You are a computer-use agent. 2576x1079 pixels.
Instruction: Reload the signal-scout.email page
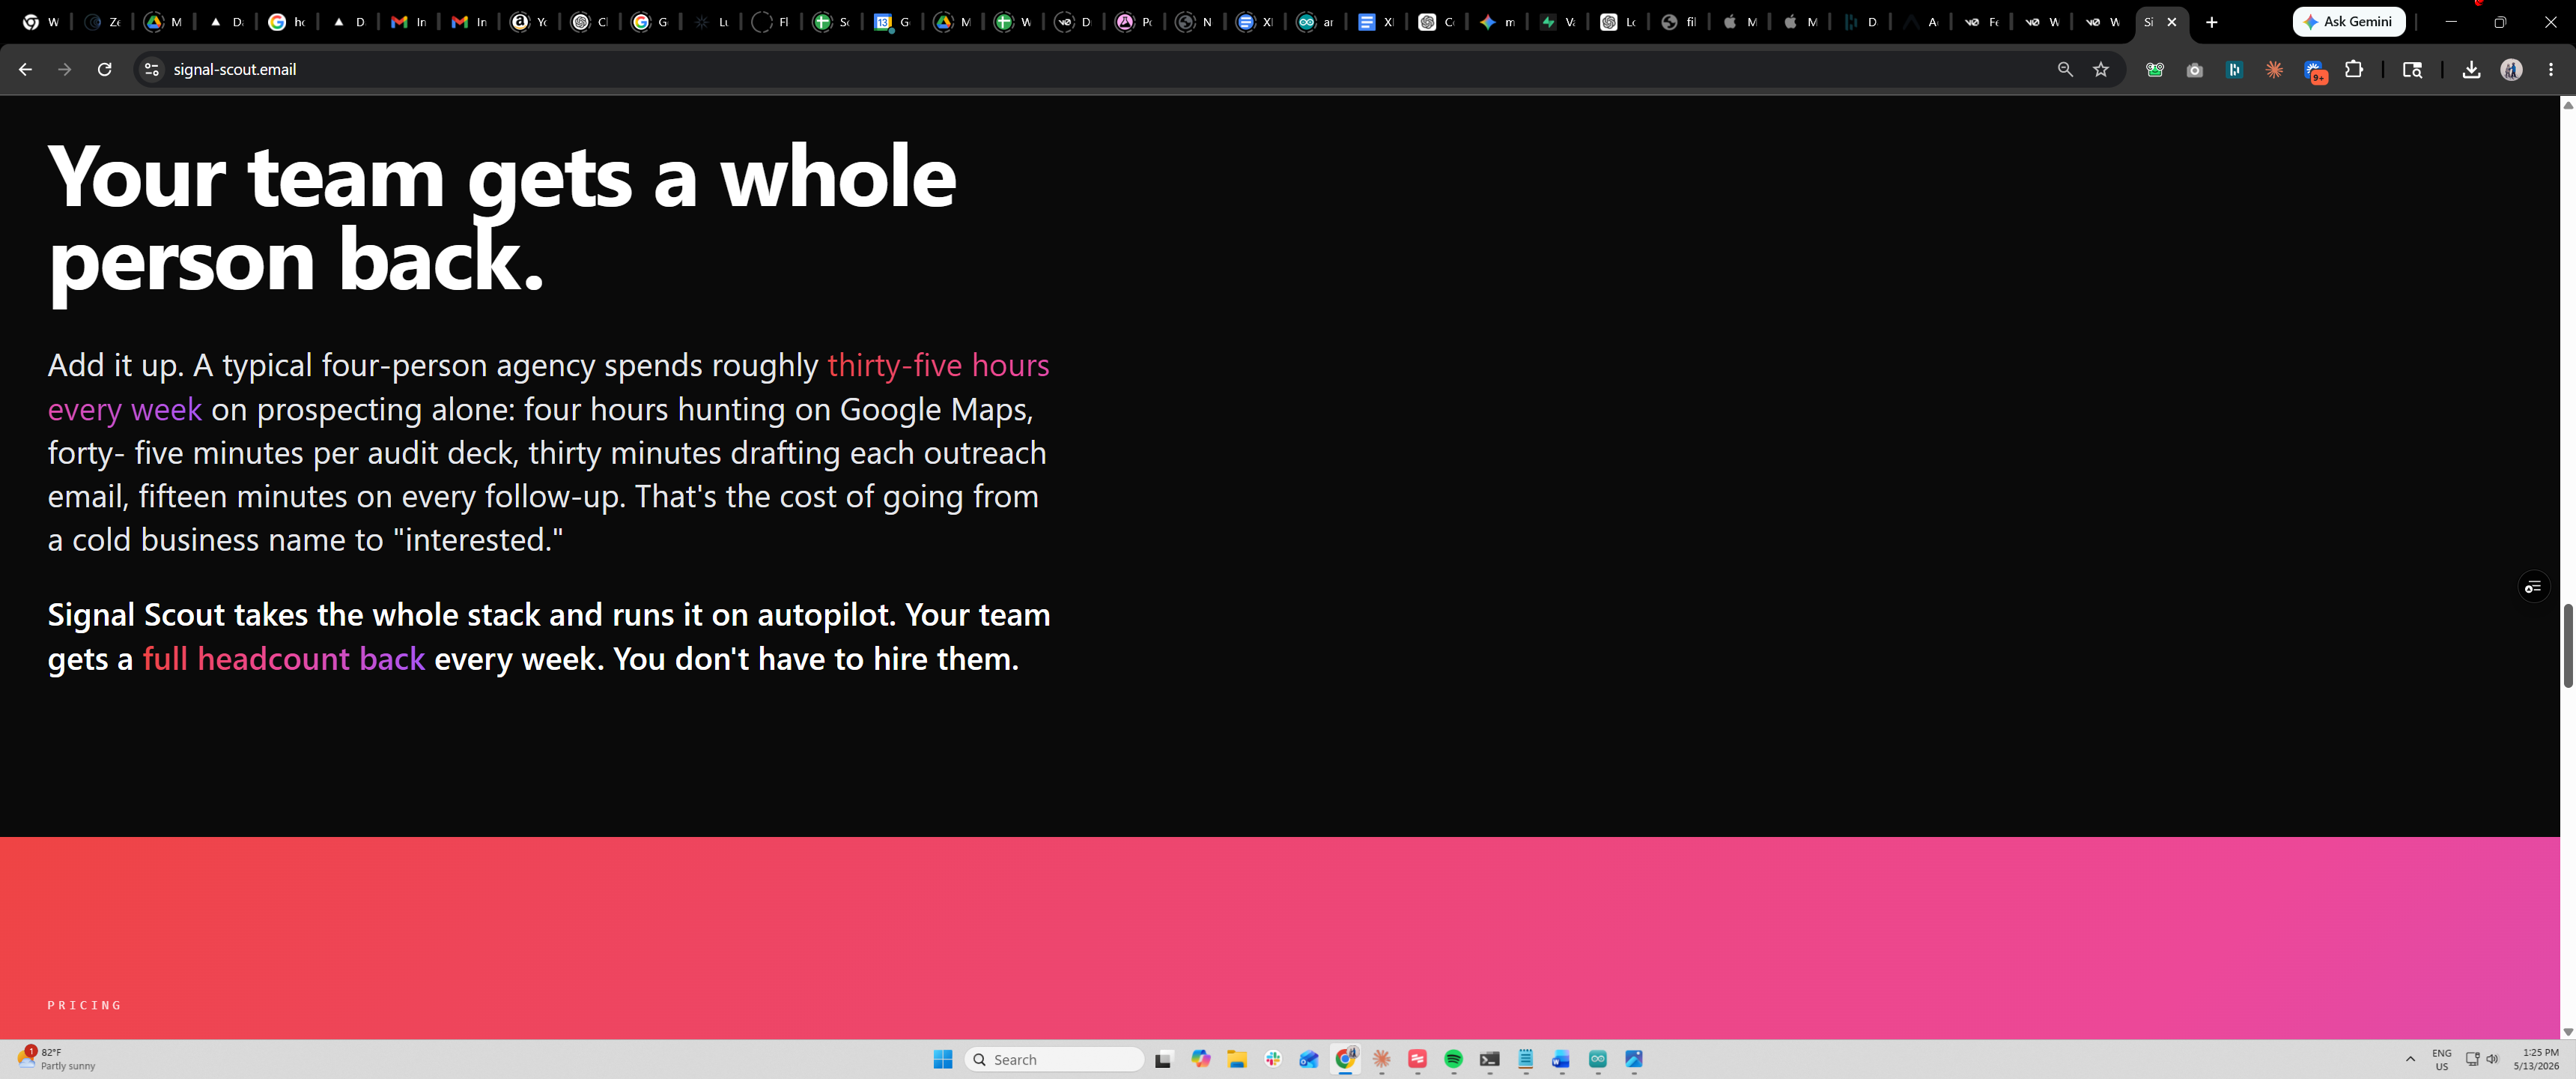pyautogui.click(x=104, y=69)
